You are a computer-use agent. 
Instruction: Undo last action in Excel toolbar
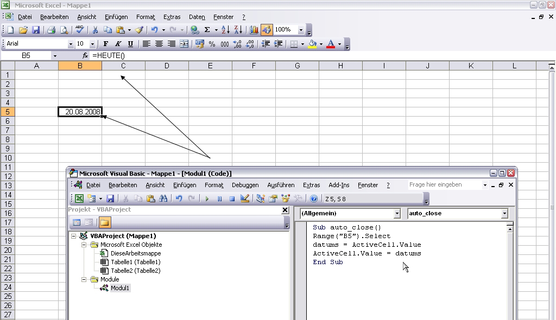[155, 30]
